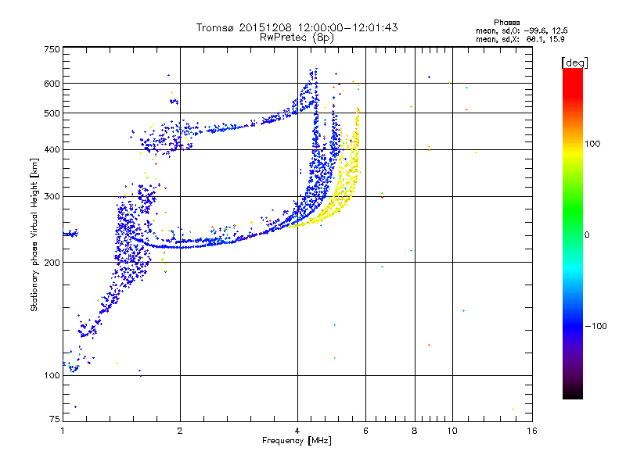This screenshot has height=469, width=626.
Task: Click the '600' y-axis tick label
Action: (52, 84)
